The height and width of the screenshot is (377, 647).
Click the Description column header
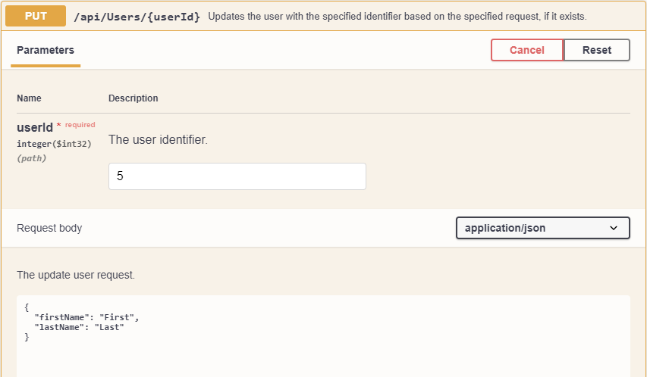(x=133, y=98)
